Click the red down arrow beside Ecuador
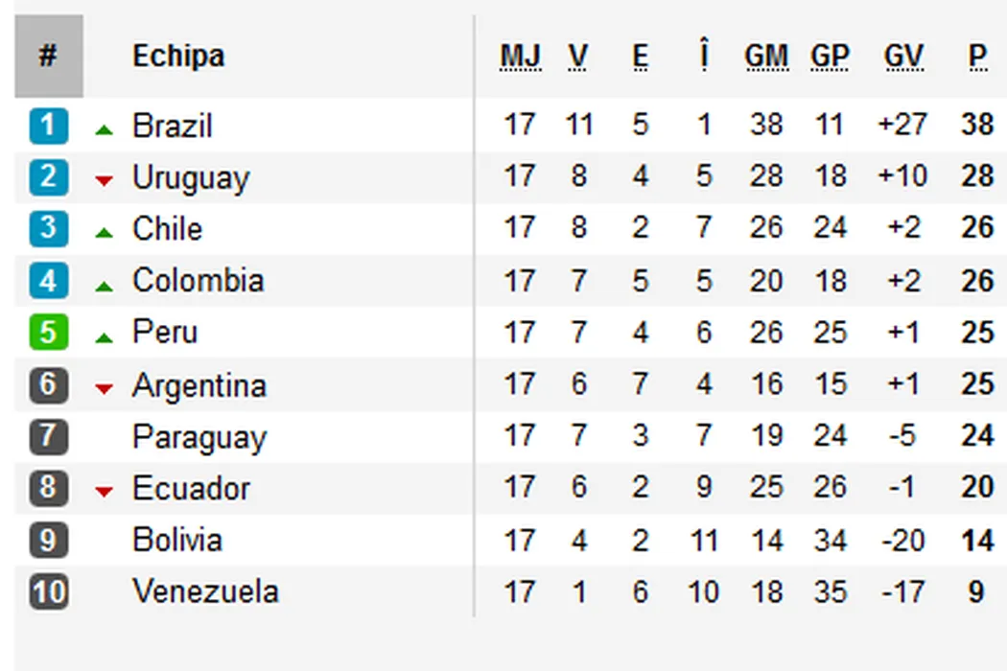Viewport: 1007px width, 671px height. (105, 492)
